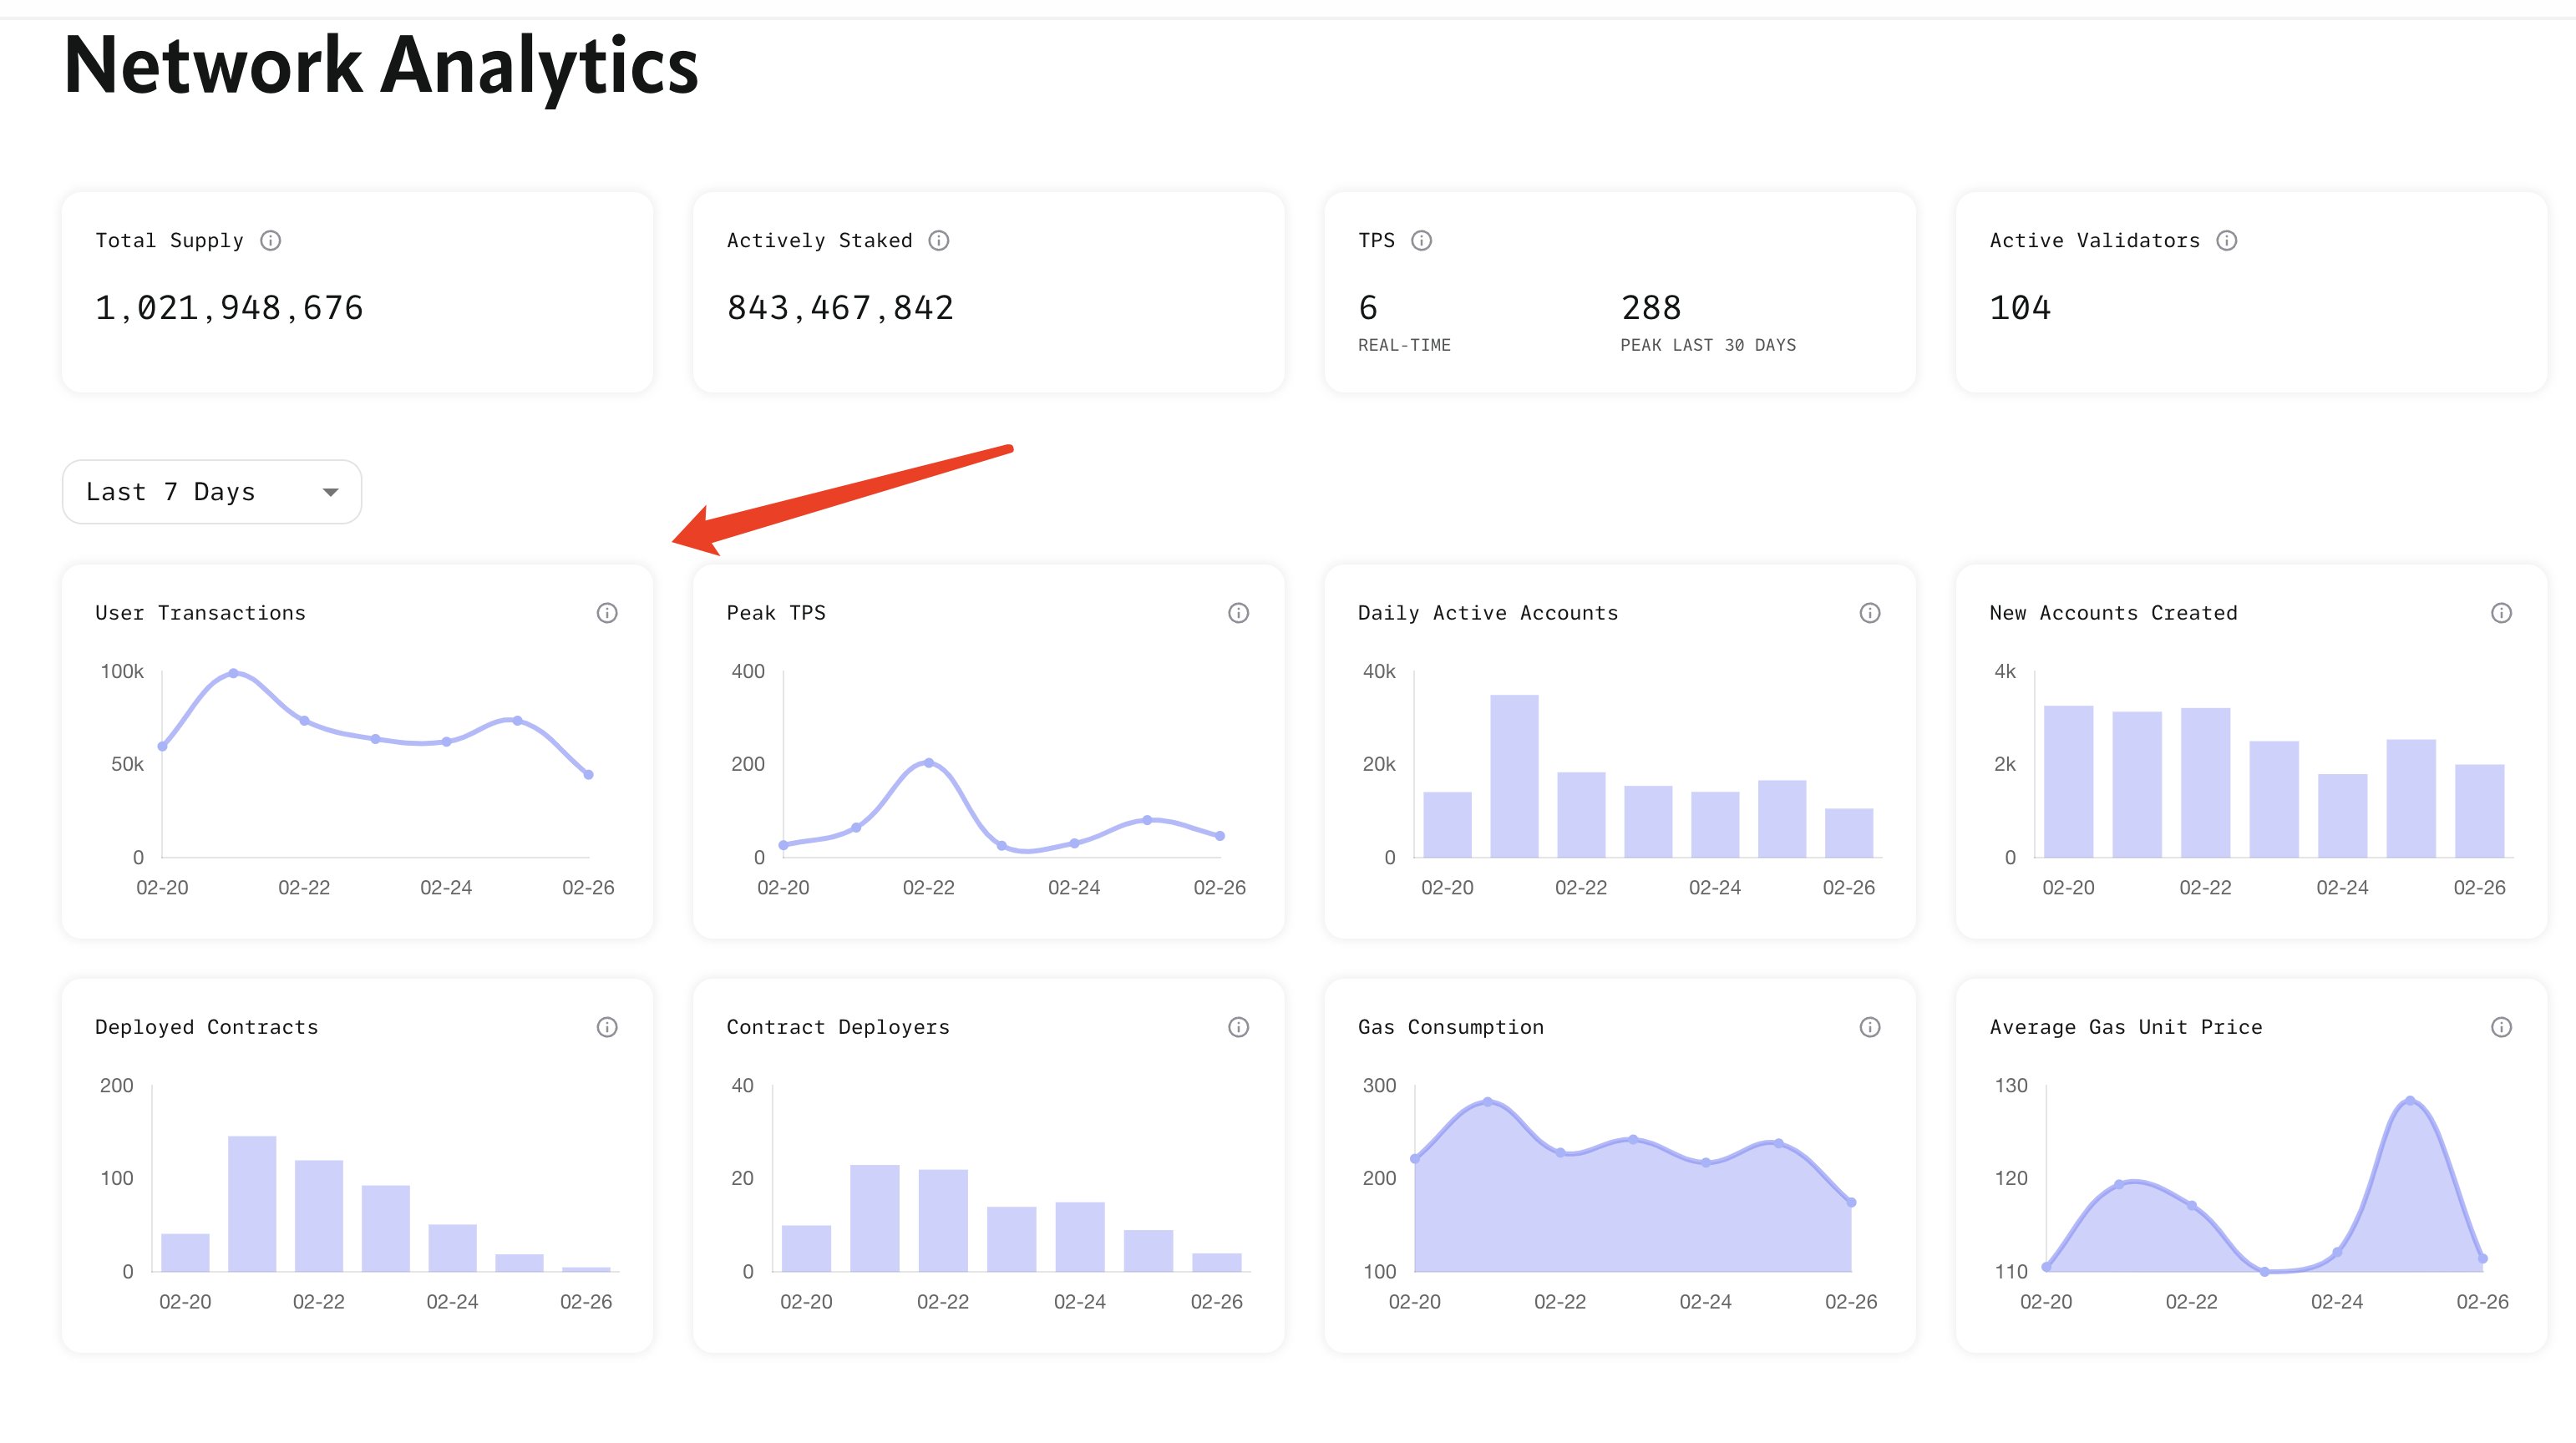The image size is (2576, 1443).
Task: Click Average Gas Unit Price info icon
Action: [x=2501, y=1027]
